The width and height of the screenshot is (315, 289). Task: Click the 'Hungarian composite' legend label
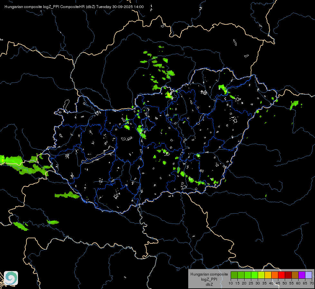point(209,274)
